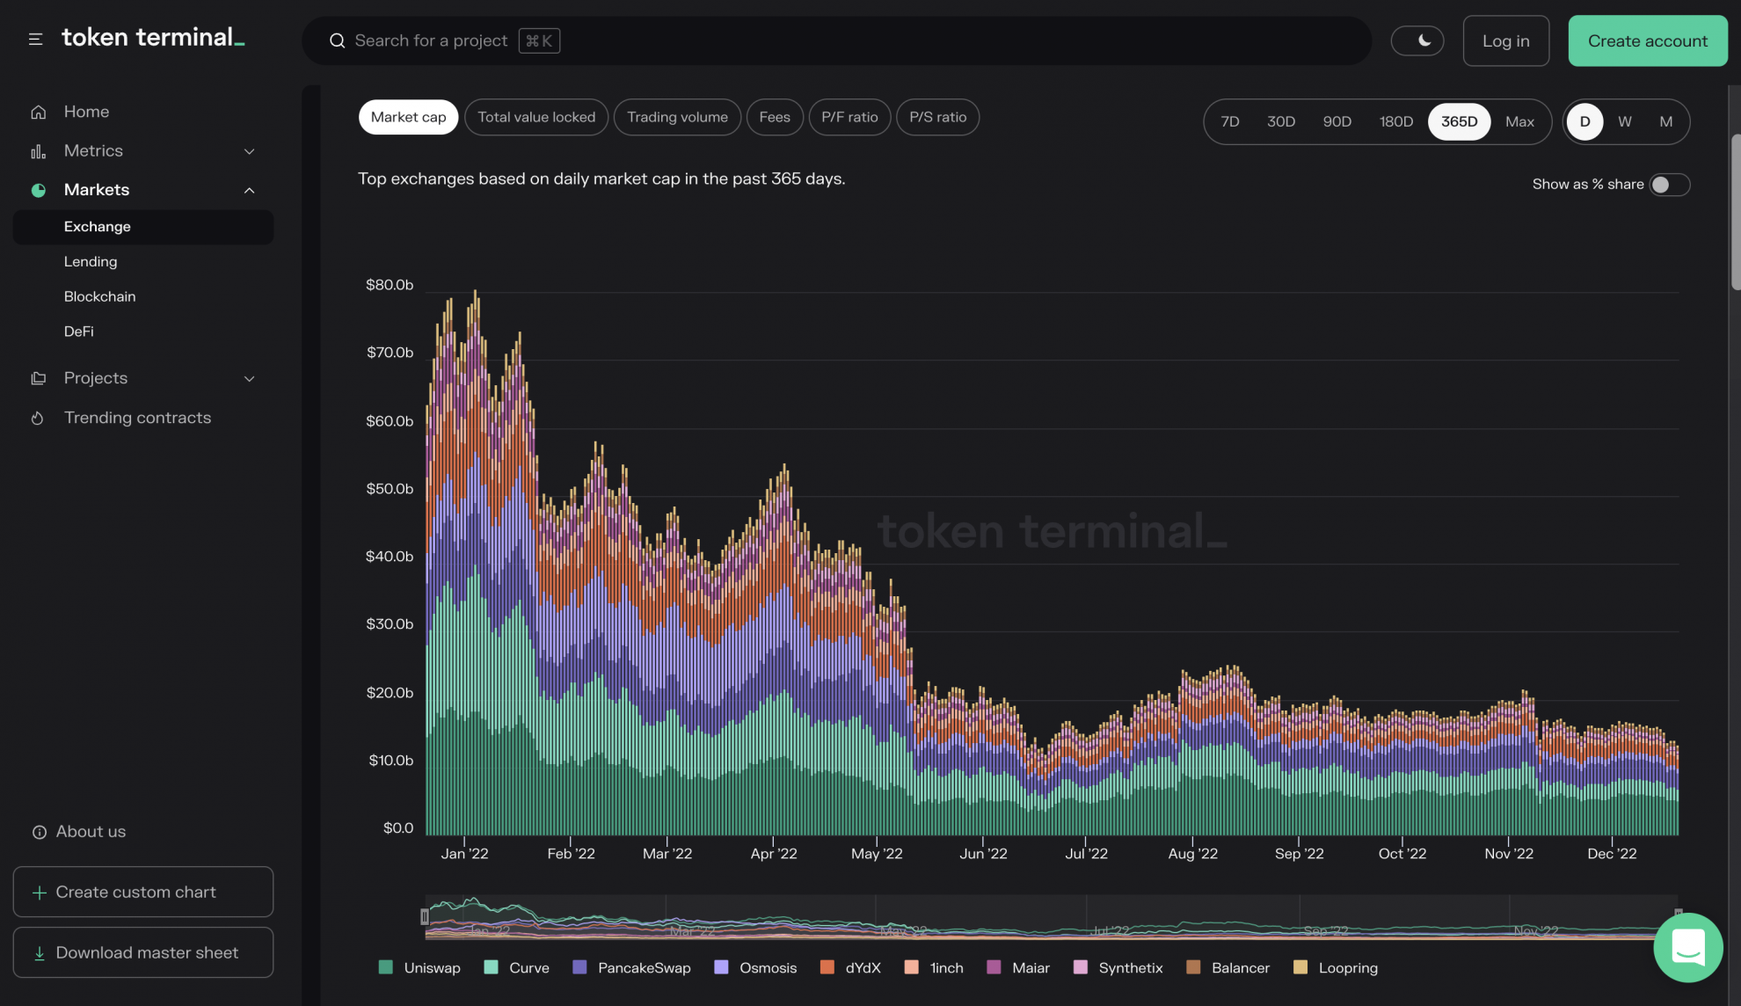Viewport: 1741px width, 1006px height.
Task: Expand the Metrics menu chevron
Action: pos(250,151)
